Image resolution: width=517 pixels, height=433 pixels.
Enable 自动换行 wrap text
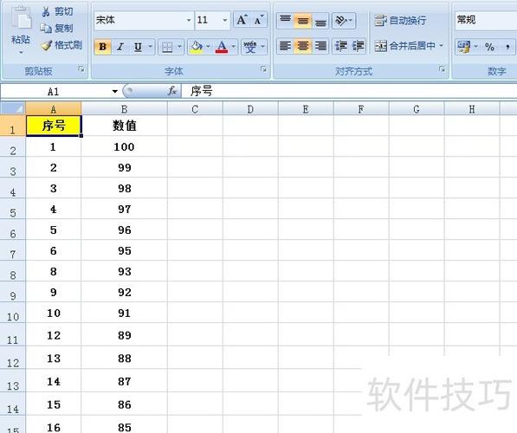[400, 21]
